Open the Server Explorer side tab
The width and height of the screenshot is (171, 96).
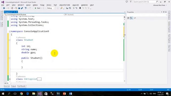2,15
